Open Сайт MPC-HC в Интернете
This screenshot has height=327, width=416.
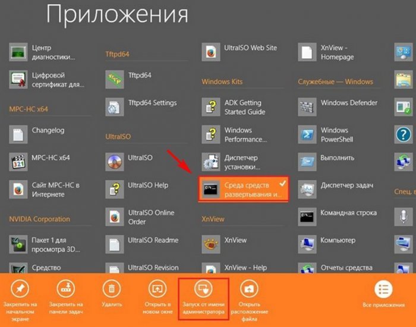click(x=45, y=190)
